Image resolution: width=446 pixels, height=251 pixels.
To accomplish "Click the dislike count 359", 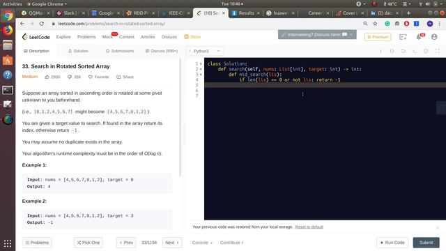I will (74, 77).
